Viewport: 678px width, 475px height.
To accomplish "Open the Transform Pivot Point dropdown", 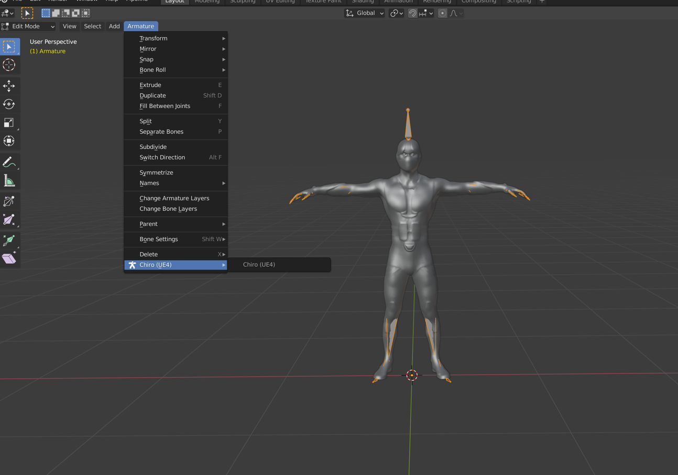I will [396, 13].
